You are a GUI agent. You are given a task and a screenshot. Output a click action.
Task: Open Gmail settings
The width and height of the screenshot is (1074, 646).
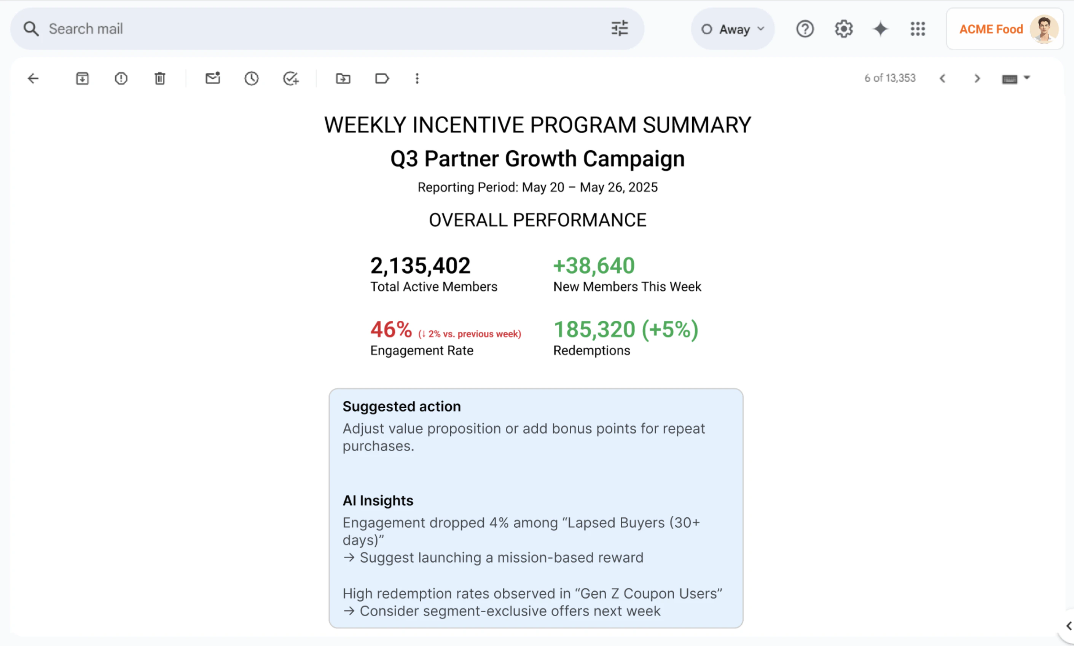[843, 28]
